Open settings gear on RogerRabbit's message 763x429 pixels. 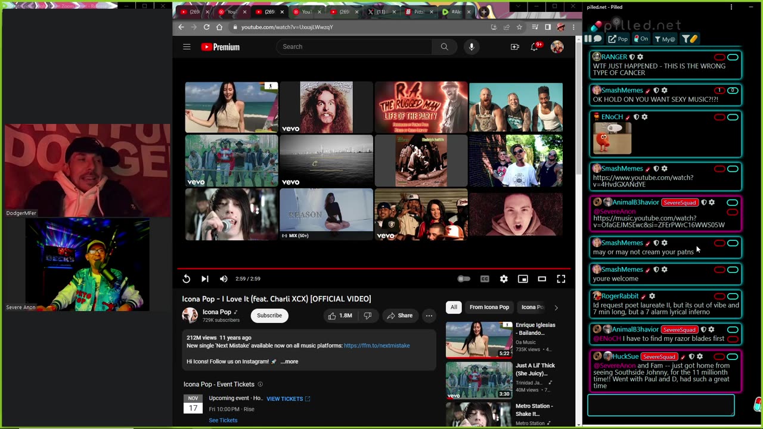tap(652, 296)
